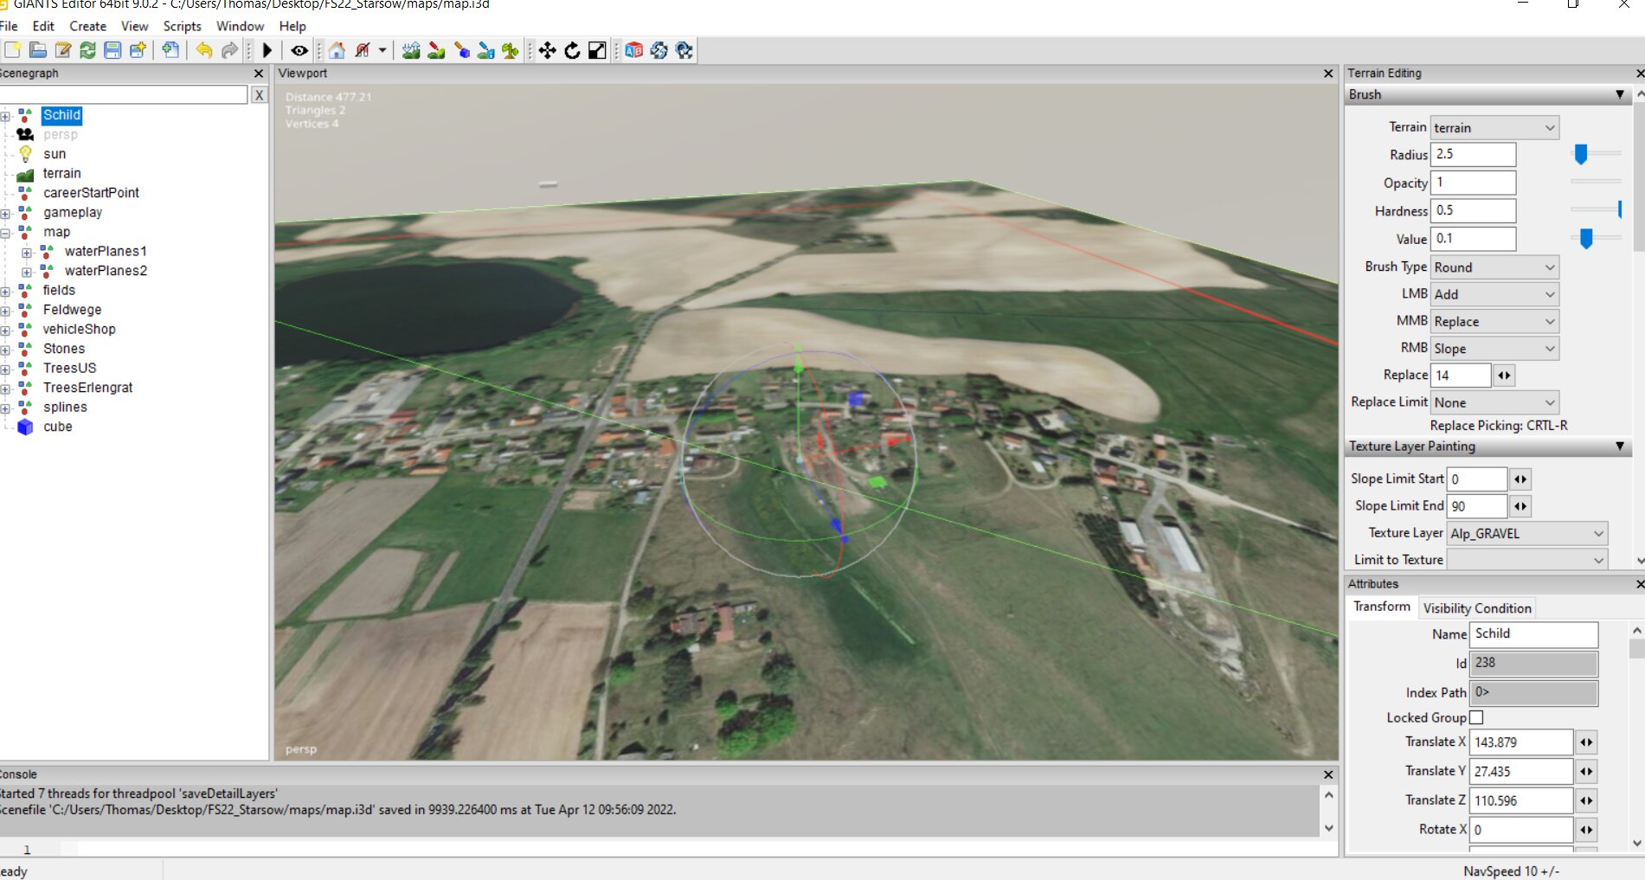
Task: Click the Translate X input field
Action: click(1520, 742)
